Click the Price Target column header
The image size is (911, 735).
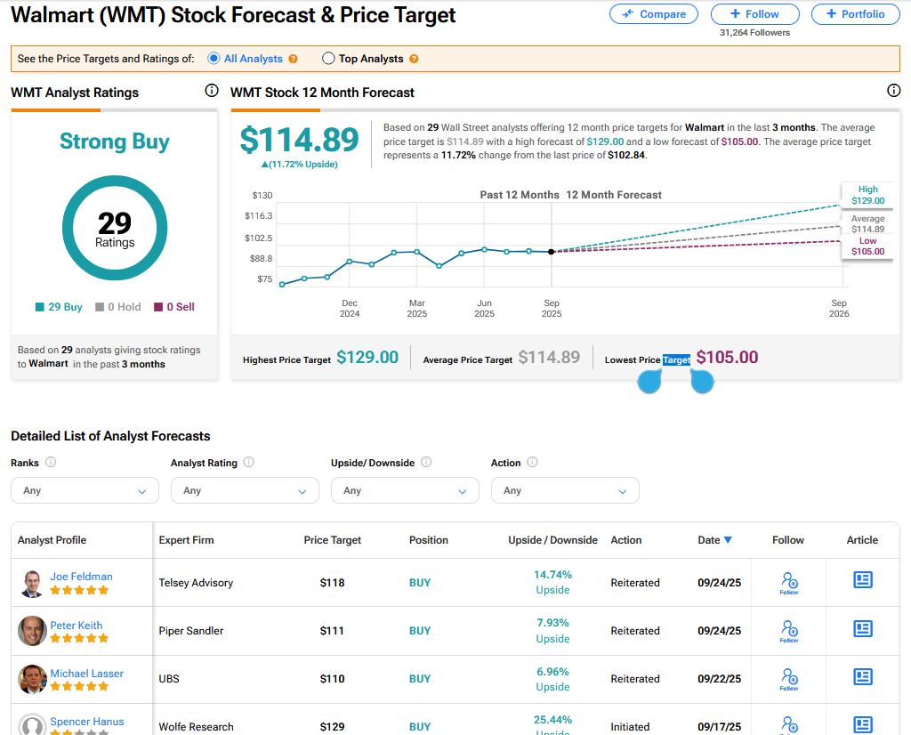[x=332, y=540]
